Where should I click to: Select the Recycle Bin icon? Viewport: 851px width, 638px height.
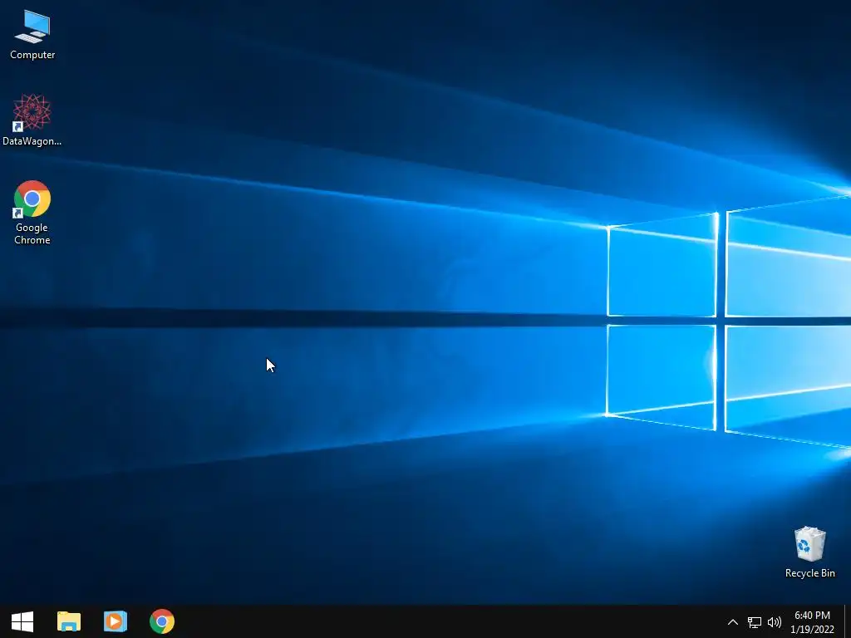pos(809,552)
